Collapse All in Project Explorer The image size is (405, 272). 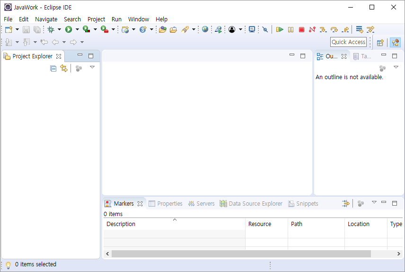click(53, 69)
